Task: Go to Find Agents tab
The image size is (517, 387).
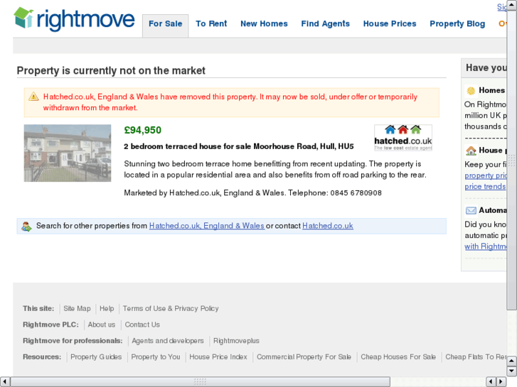Action: point(326,23)
